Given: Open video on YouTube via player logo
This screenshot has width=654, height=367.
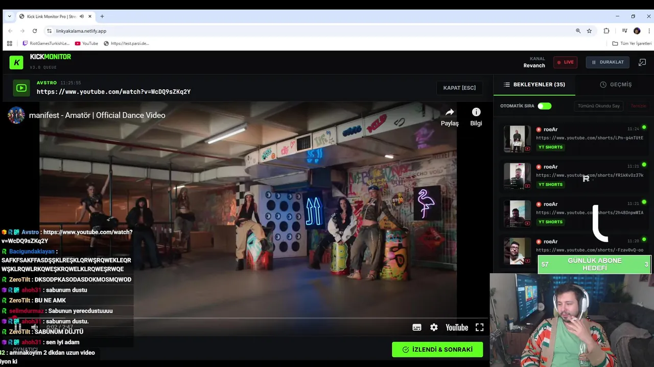Looking at the screenshot, I should point(457,328).
